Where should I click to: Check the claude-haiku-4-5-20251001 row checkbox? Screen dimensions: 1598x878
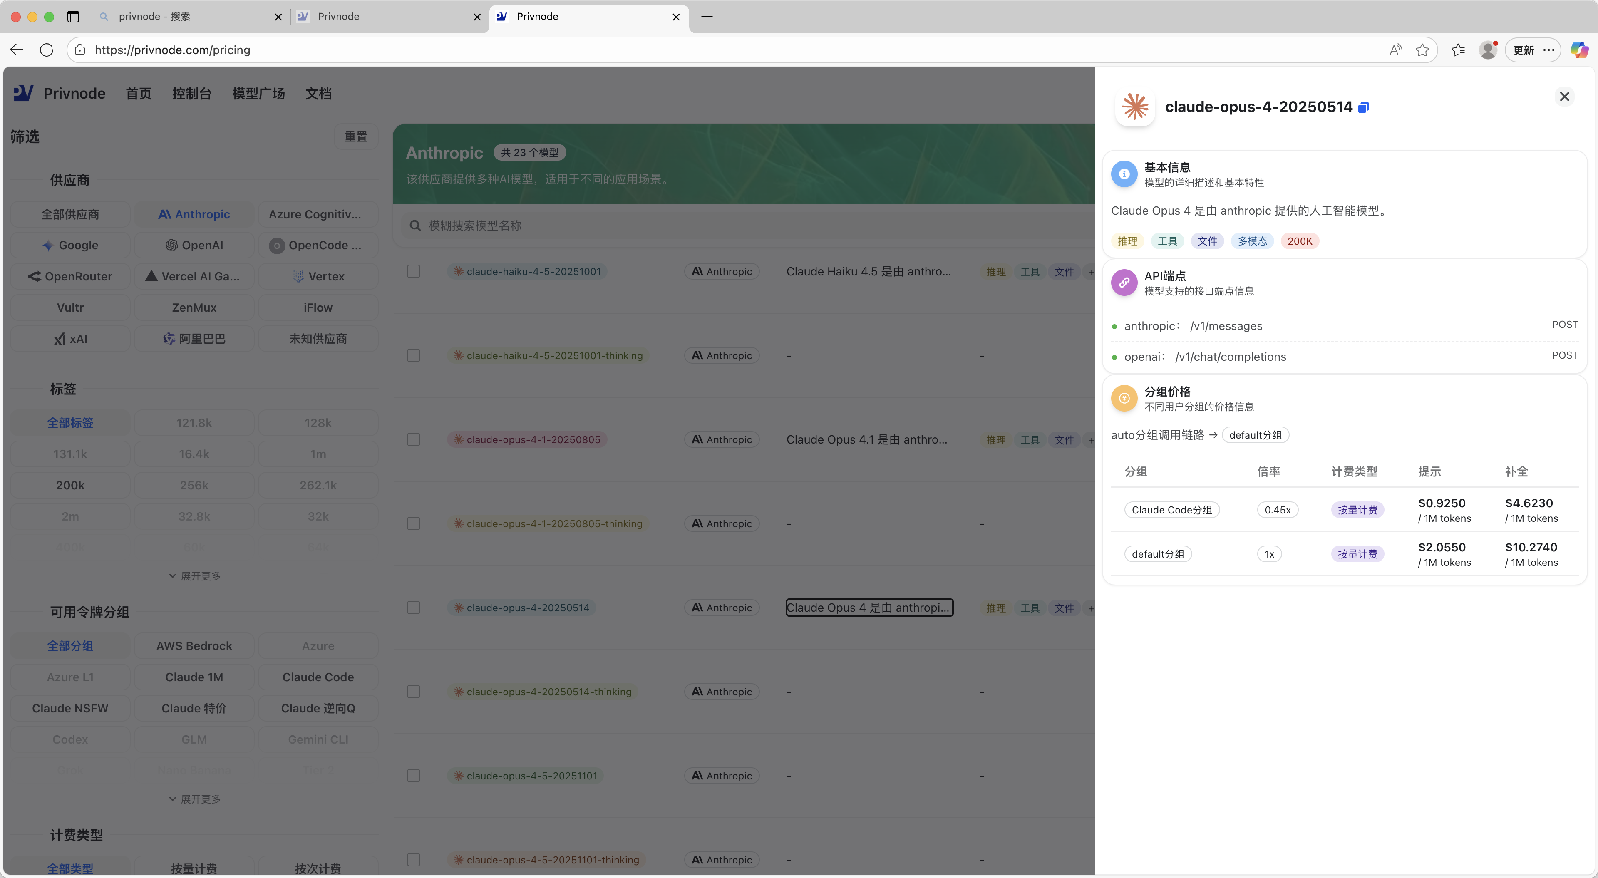pos(413,272)
